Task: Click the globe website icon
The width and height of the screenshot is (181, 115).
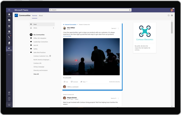Action: click(x=172, y=15)
